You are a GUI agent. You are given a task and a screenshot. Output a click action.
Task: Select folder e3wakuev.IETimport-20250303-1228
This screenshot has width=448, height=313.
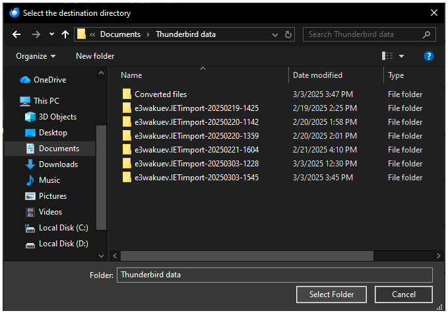coord(191,164)
